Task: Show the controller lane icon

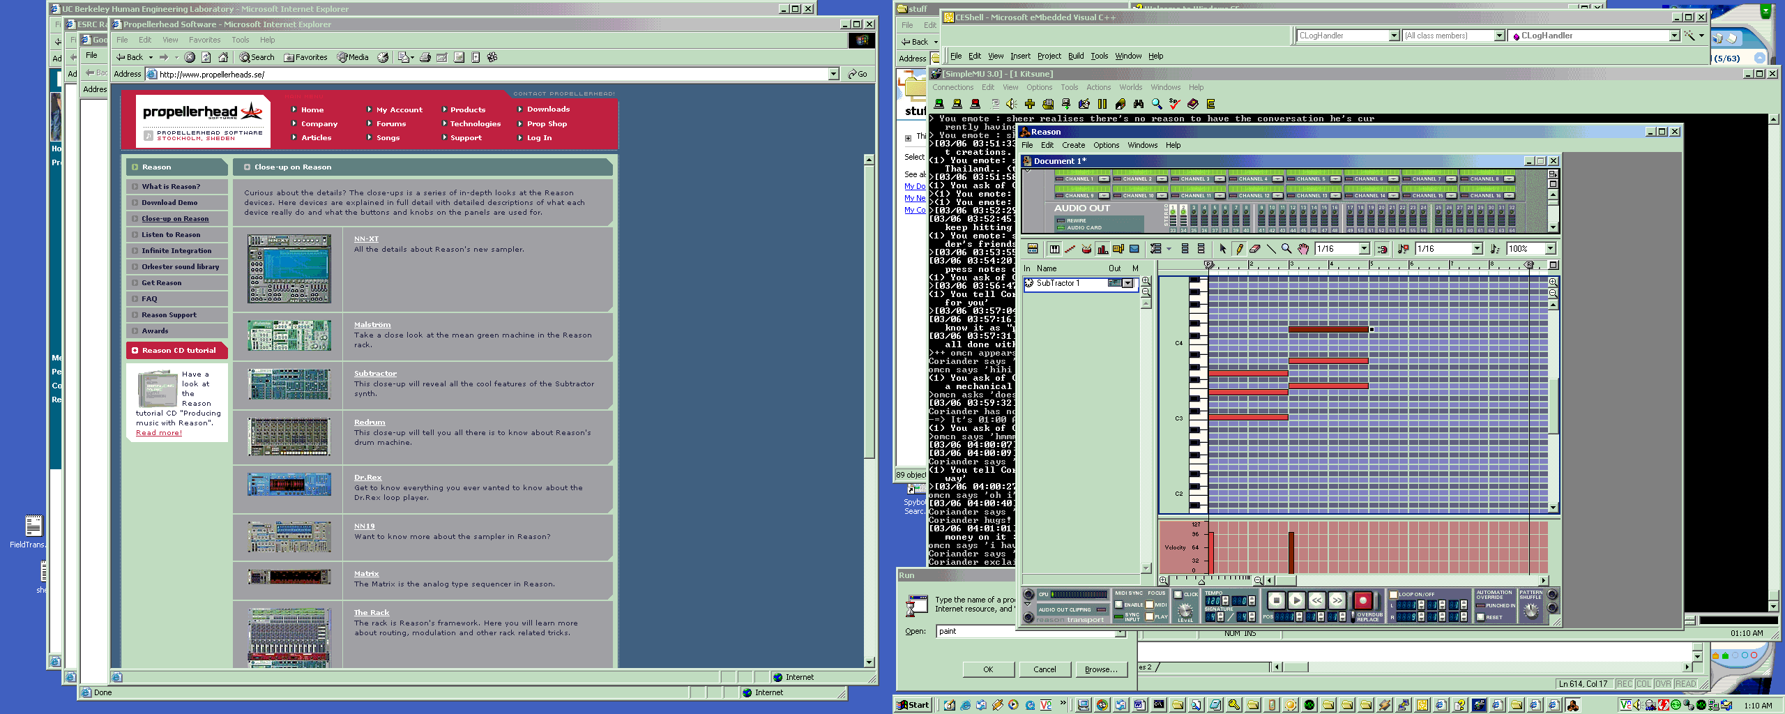Action: (x=1134, y=248)
